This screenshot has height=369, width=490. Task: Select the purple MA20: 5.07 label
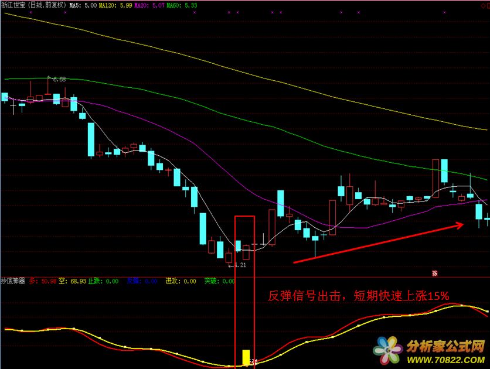(x=149, y=5)
